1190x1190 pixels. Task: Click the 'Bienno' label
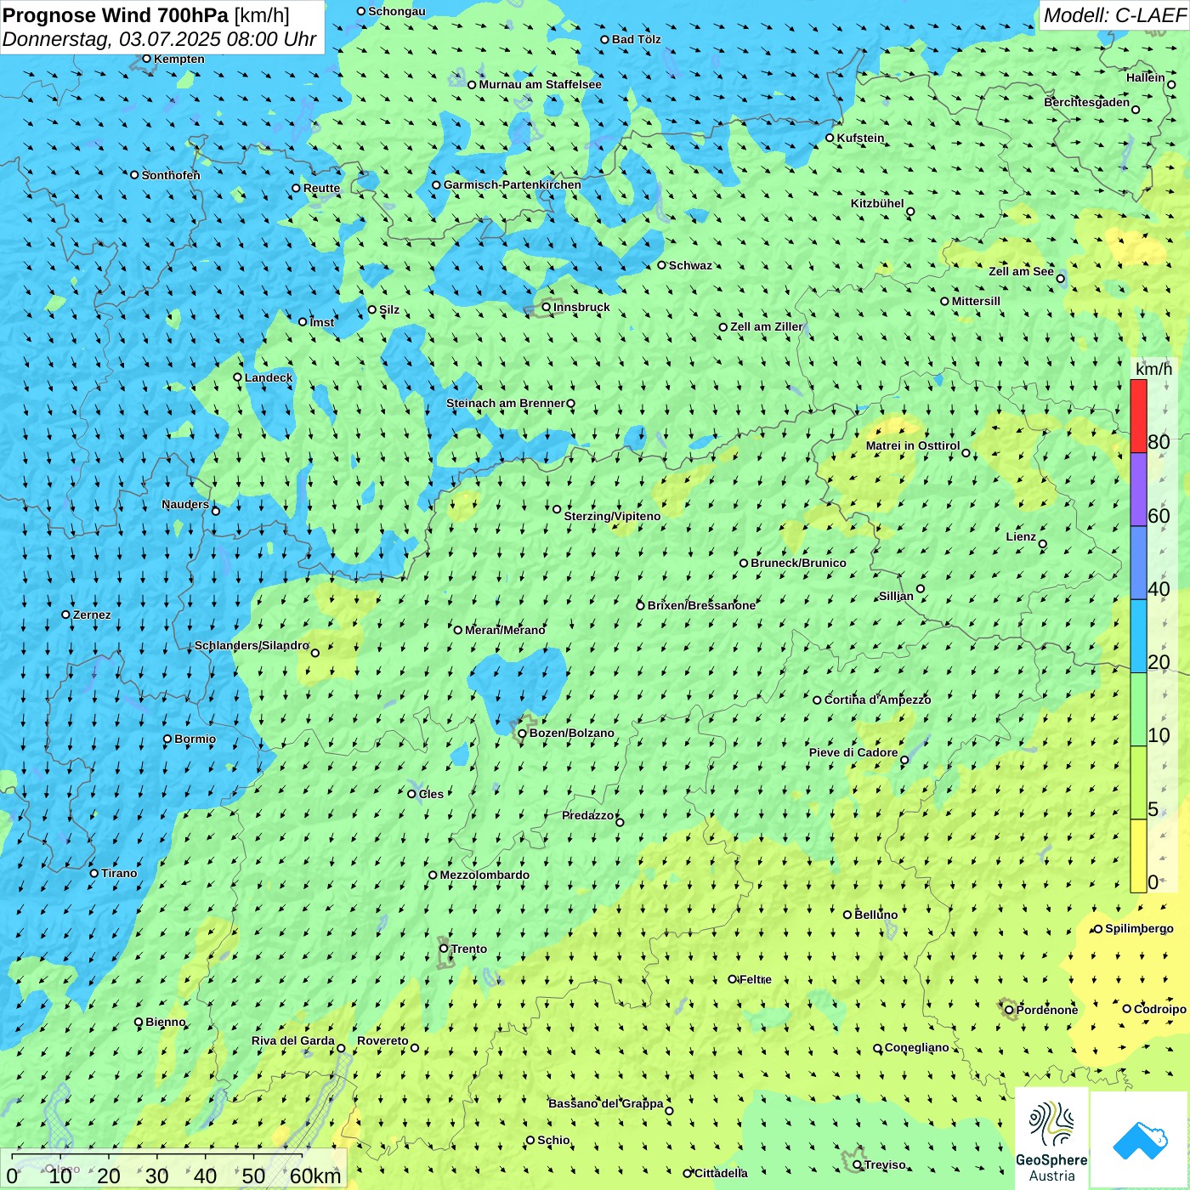(x=165, y=1022)
